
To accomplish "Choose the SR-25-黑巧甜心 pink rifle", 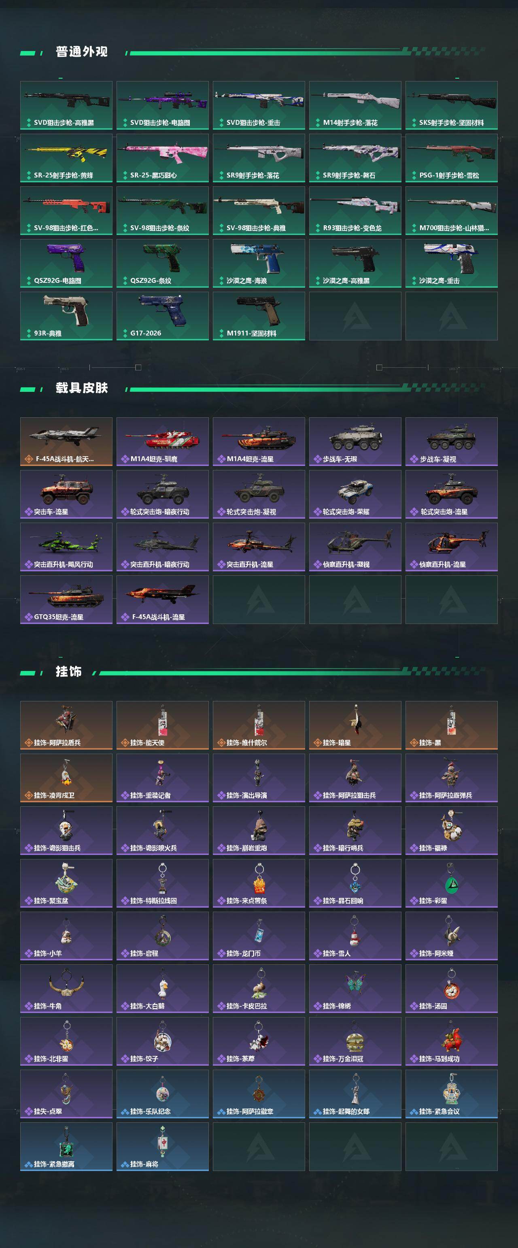I will tap(163, 158).
